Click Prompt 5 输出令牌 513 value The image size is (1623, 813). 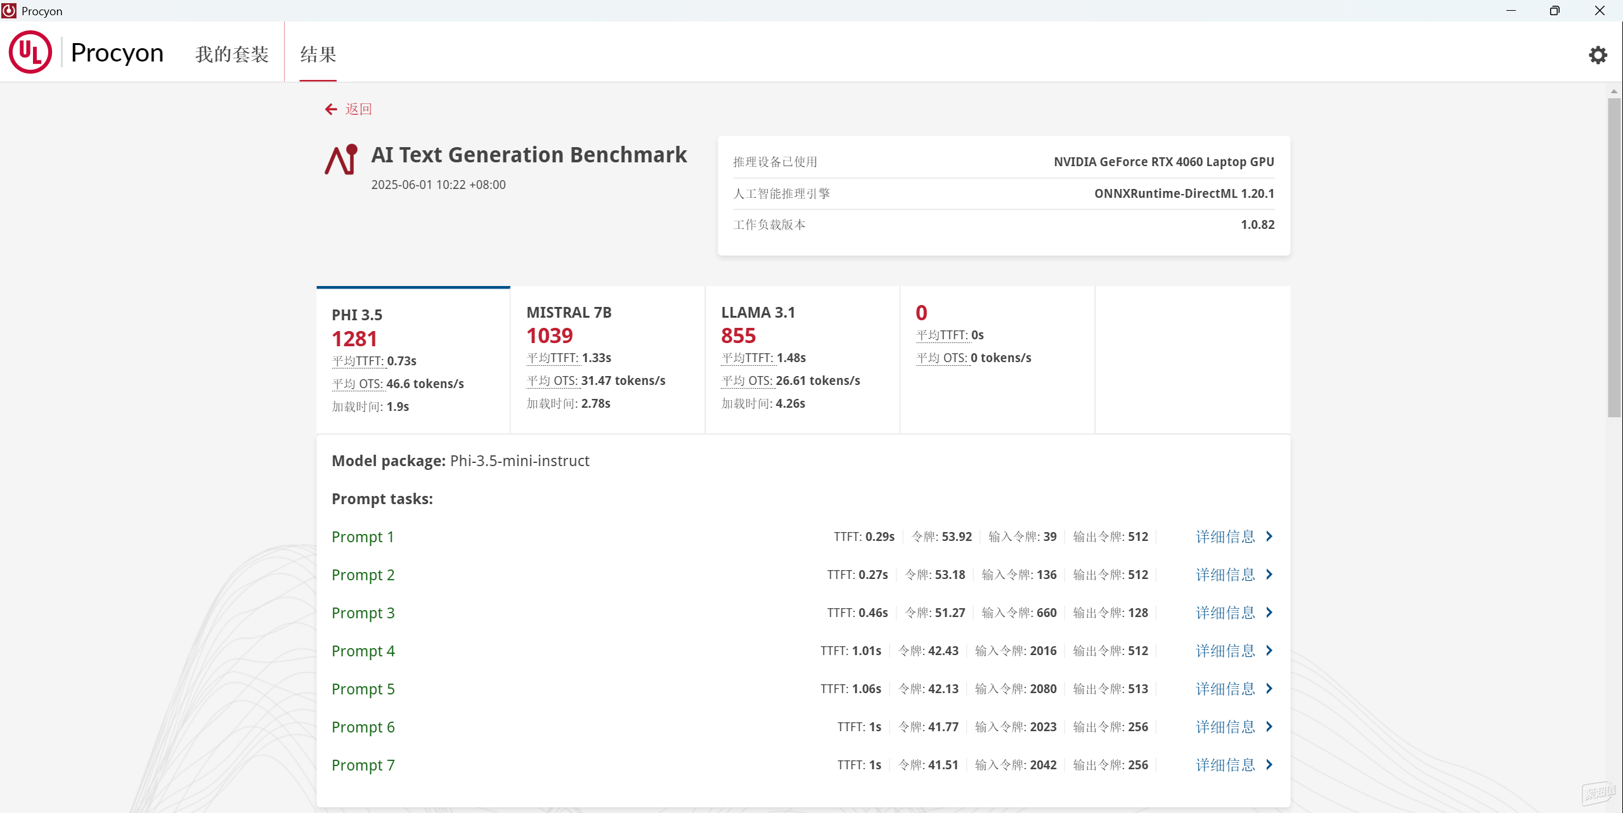(x=1138, y=689)
